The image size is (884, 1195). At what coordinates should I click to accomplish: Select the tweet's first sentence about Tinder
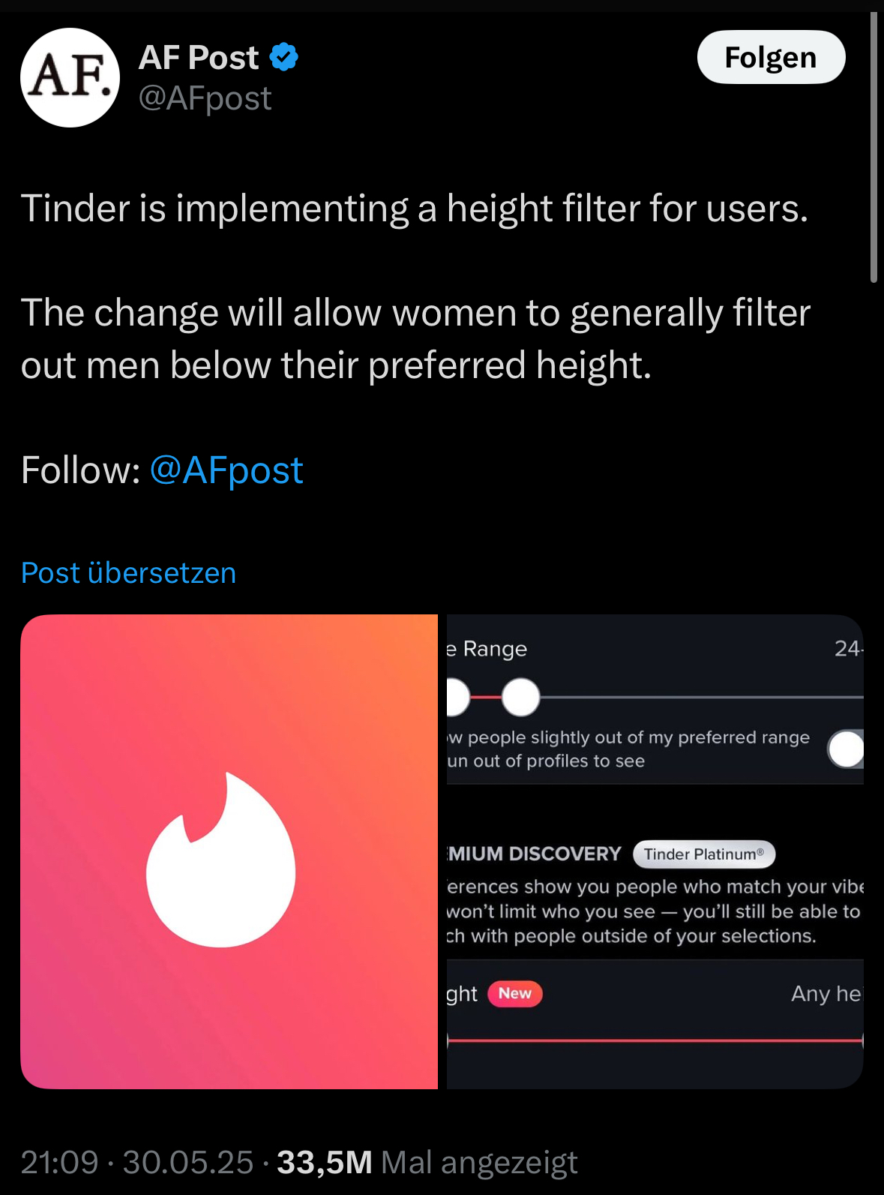(415, 208)
